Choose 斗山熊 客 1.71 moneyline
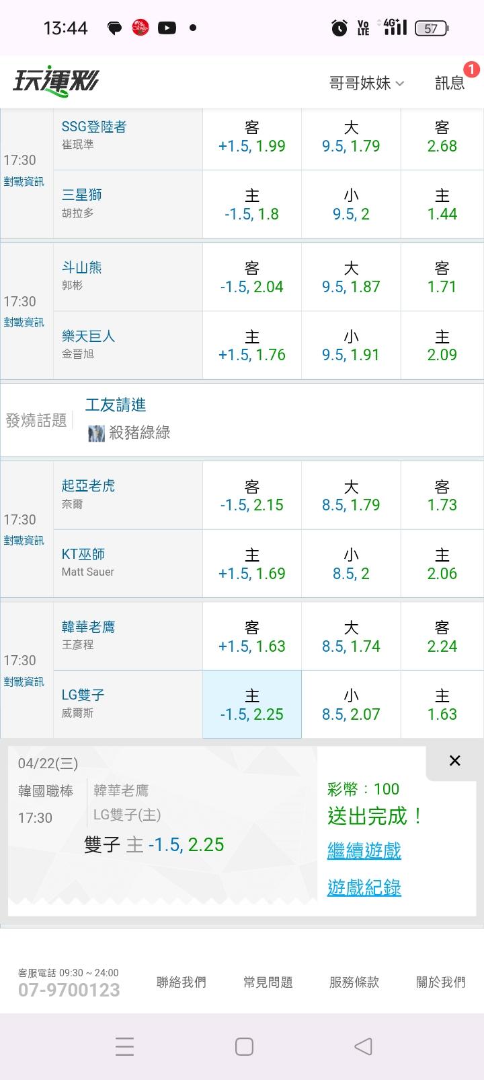 [442, 277]
